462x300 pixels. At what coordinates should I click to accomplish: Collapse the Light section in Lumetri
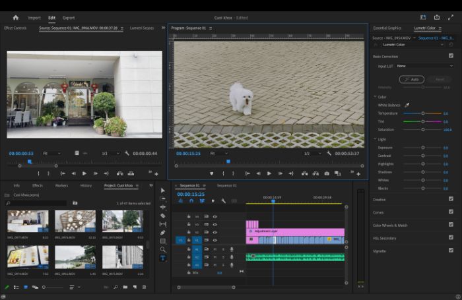[x=375, y=139]
